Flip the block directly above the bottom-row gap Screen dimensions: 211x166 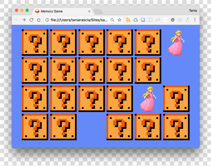pyautogui.click(x=92, y=99)
